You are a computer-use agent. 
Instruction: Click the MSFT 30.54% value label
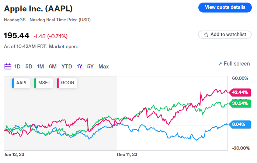[x=240, y=103]
